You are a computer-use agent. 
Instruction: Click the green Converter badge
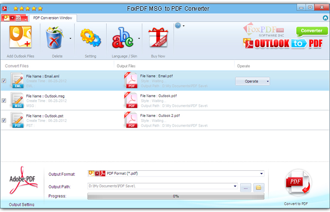coord(312,31)
